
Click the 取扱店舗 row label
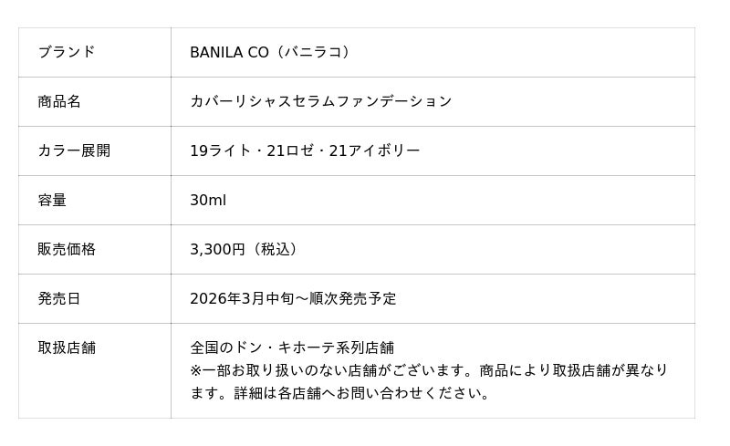(67, 347)
